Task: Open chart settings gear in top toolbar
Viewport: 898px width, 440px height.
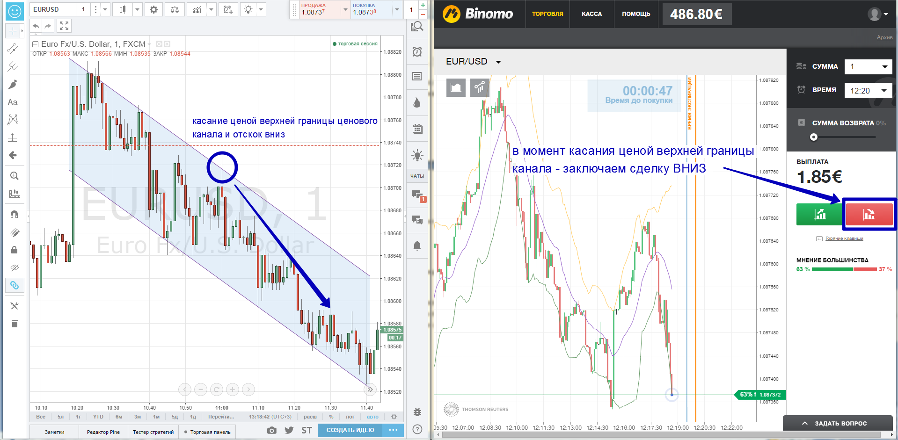Action: [x=153, y=9]
